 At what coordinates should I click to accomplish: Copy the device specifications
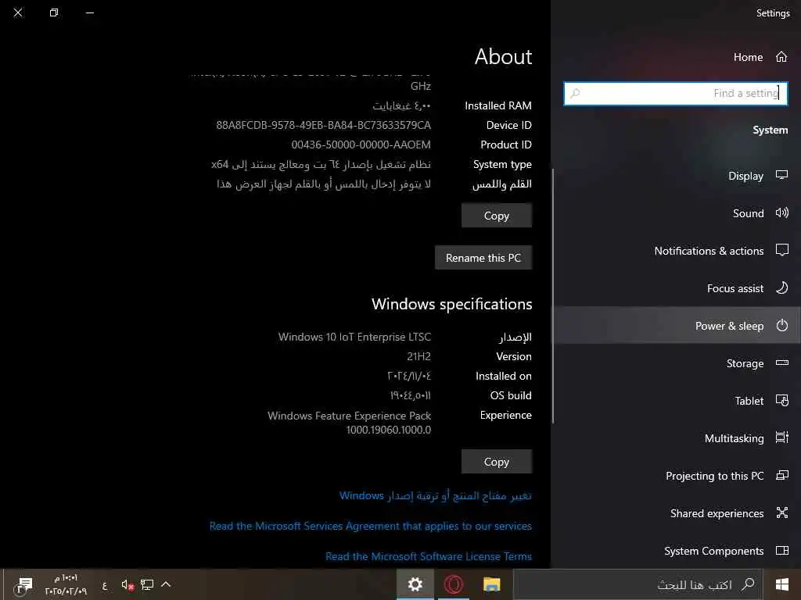(496, 216)
